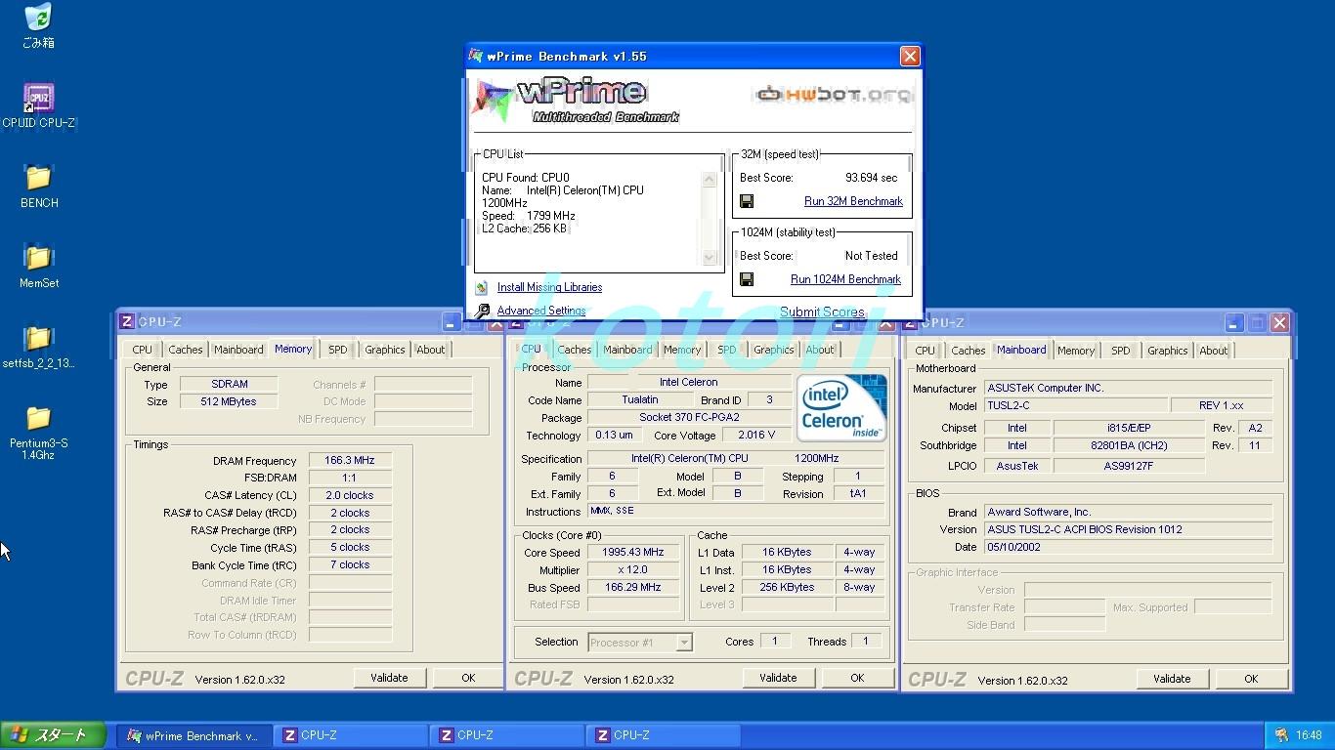
Task: Click the save icon beside Run 32M Benchmark
Action: pos(747,201)
